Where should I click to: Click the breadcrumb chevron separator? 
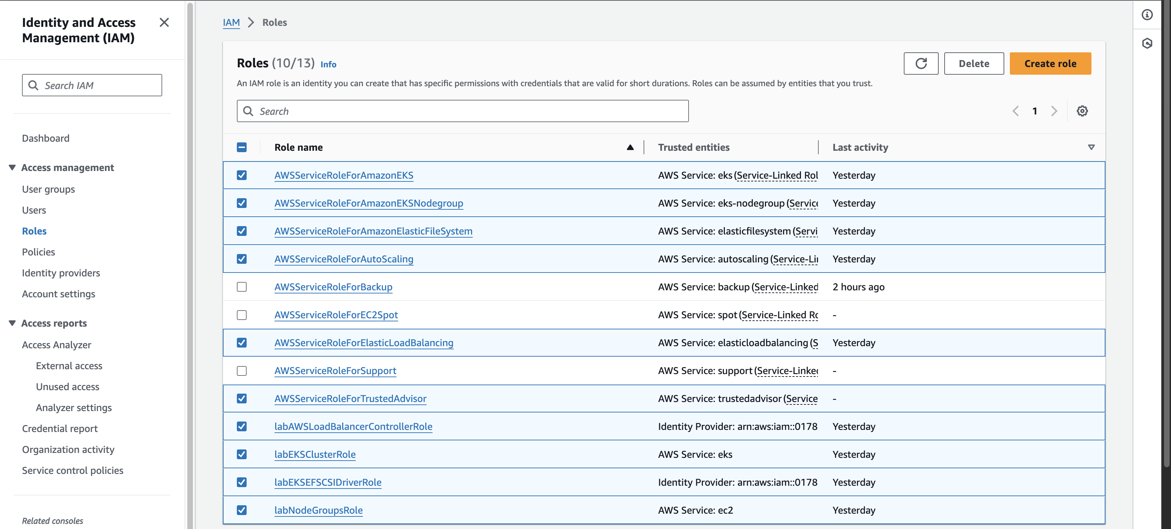click(x=250, y=22)
